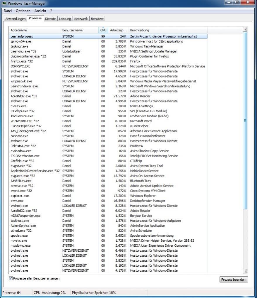Viewport: 257px width, 298px height.
Task: Select the daemonu.exe *32 process
Action: pos(108,51)
